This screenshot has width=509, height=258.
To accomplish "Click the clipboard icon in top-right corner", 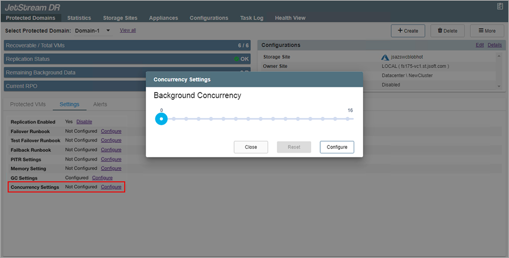I will coord(499,6).
